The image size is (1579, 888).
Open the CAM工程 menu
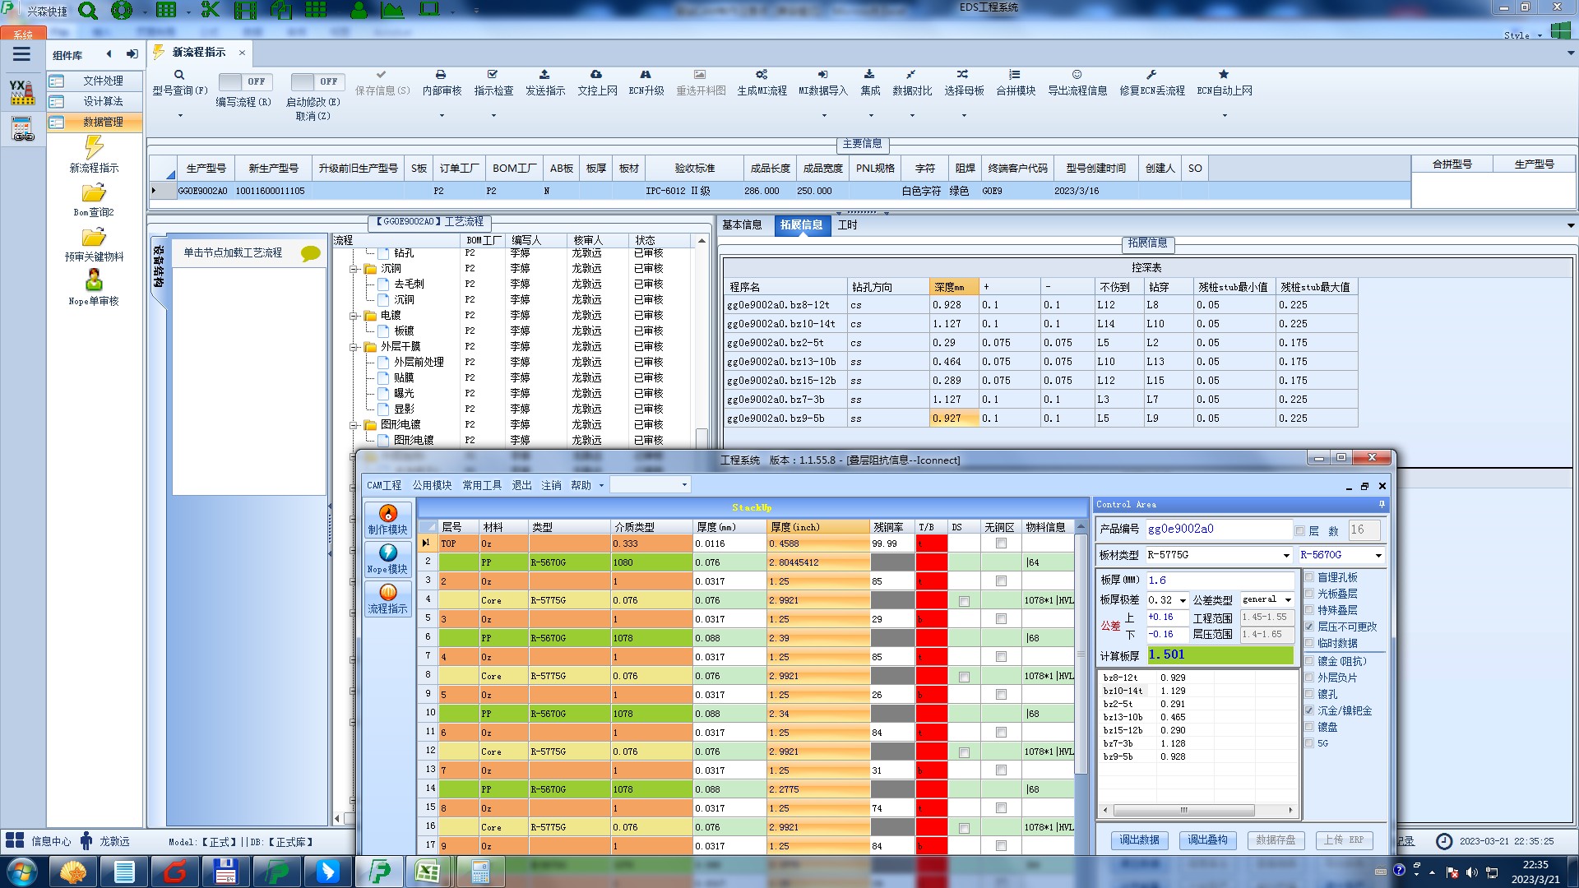tap(384, 485)
